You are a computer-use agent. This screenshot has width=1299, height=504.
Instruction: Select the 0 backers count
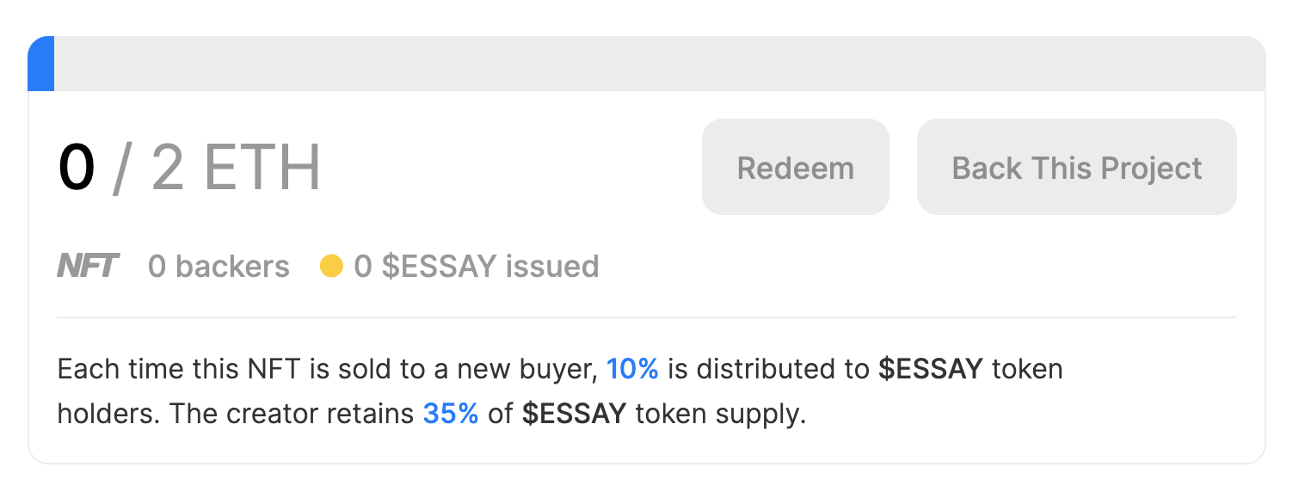pos(219,267)
